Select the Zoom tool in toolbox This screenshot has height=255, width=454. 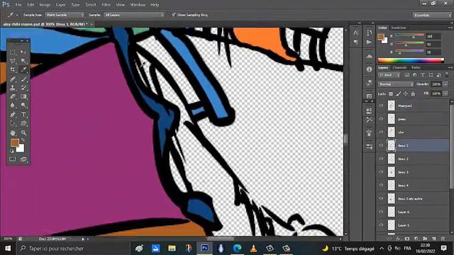pyautogui.click(x=23, y=132)
